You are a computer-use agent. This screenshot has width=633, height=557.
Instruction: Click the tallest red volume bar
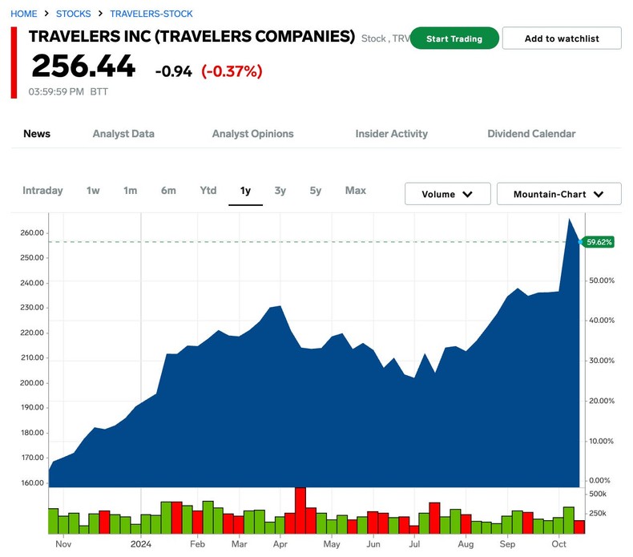point(300,511)
